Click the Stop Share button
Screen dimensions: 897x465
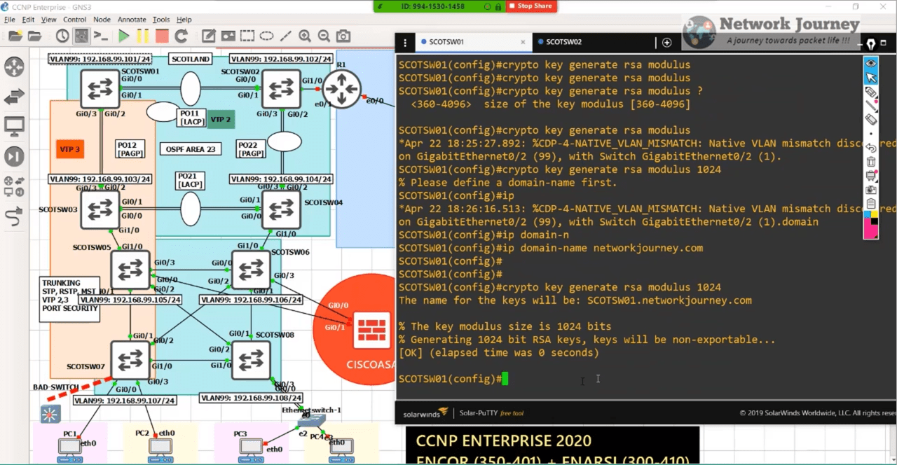530,6
